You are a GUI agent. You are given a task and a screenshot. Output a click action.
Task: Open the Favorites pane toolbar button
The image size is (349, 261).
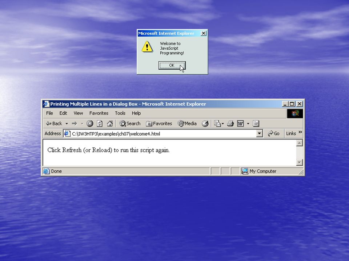tap(159, 123)
